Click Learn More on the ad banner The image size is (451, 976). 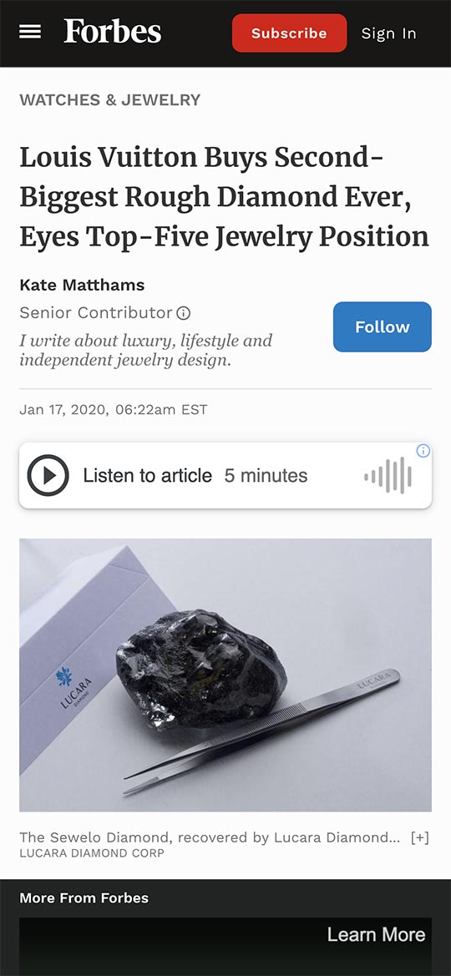[x=376, y=934]
